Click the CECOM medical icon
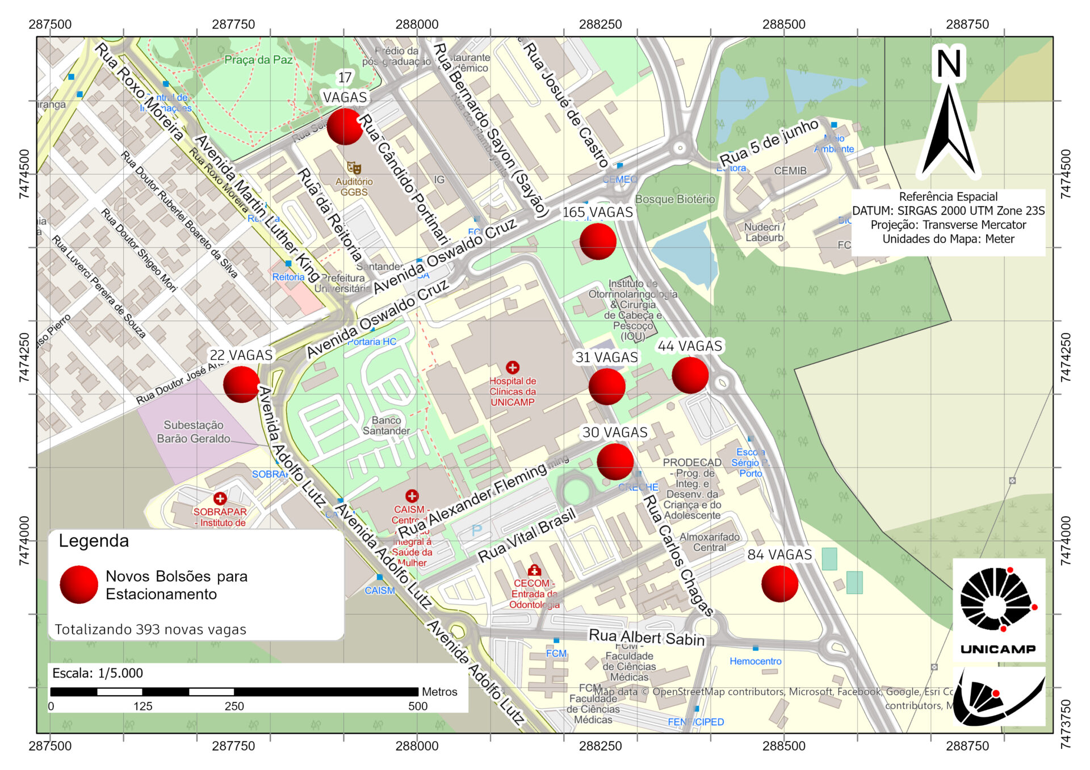This screenshot has height=770, width=1090. (x=534, y=571)
